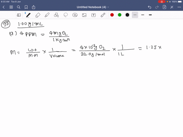183x137 pixels.
Task: Activate the laser pointer tool
Action: (x=103, y=15)
